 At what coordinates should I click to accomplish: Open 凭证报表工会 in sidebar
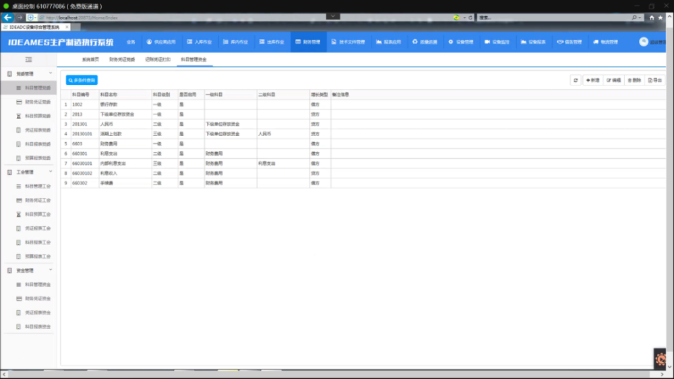29,228
